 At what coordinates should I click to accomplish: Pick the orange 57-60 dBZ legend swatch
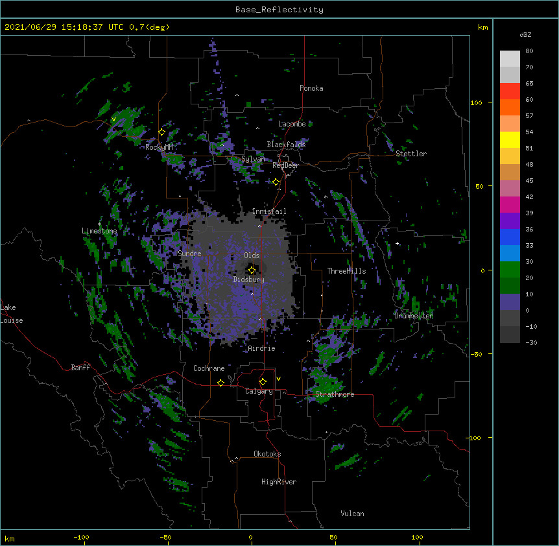point(510,108)
